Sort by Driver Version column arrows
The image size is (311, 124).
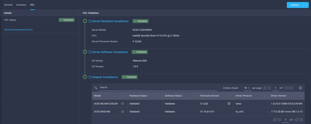pos(300,96)
